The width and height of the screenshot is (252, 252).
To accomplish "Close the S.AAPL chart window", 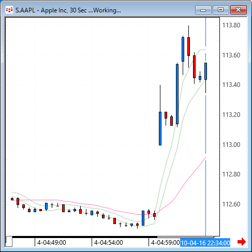I will point(239,10).
